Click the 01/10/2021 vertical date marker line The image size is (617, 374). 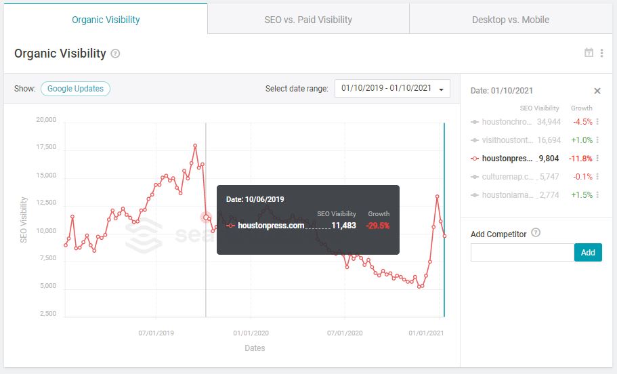pyautogui.click(x=444, y=220)
